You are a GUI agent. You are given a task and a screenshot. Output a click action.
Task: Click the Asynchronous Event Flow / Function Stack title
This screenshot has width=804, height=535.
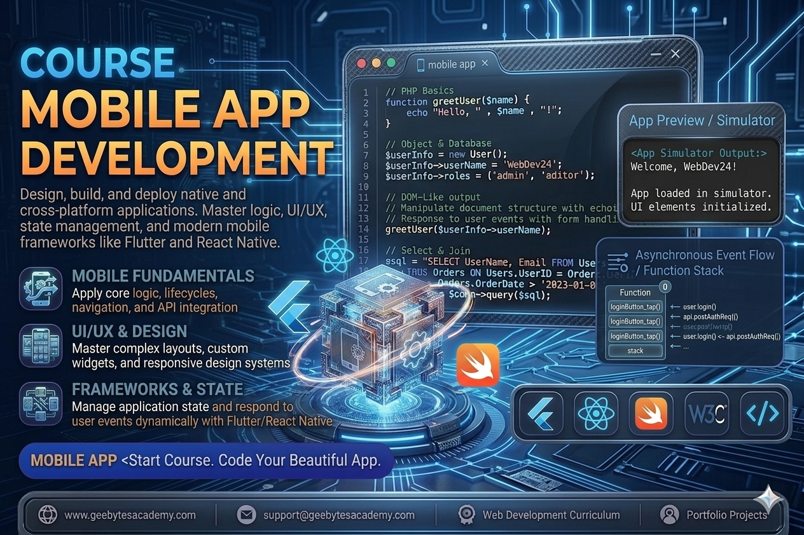[705, 262]
